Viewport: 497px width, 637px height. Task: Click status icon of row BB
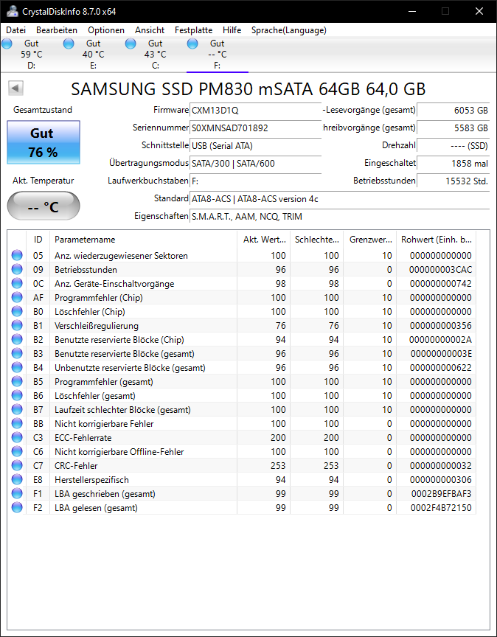[17, 424]
